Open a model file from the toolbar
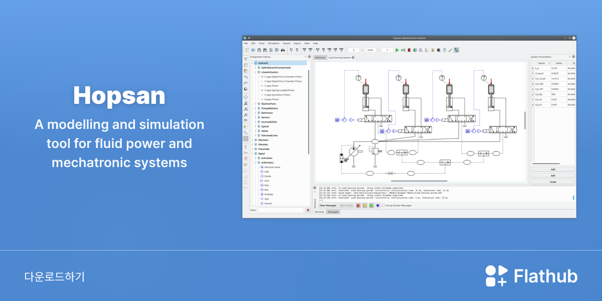Viewport: 602px width, 301px height. pyautogui.click(x=253, y=50)
